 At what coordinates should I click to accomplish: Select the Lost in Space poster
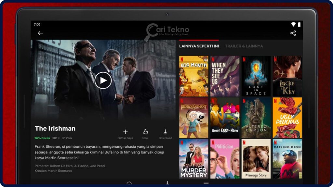click(256, 76)
